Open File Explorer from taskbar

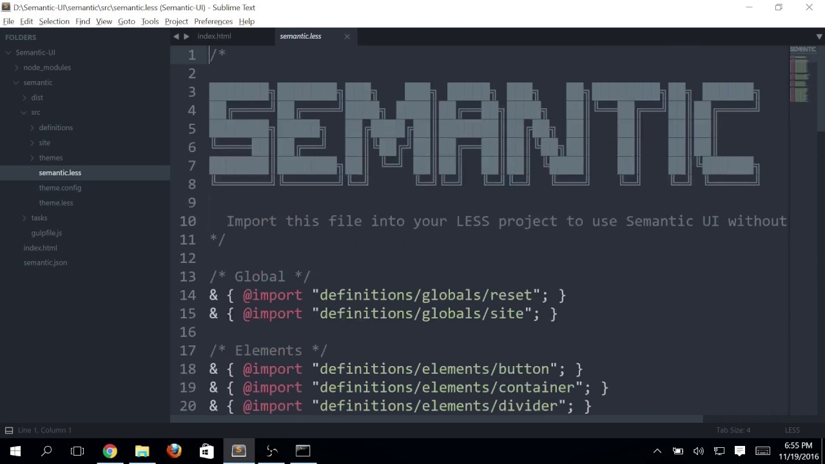click(x=142, y=451)
